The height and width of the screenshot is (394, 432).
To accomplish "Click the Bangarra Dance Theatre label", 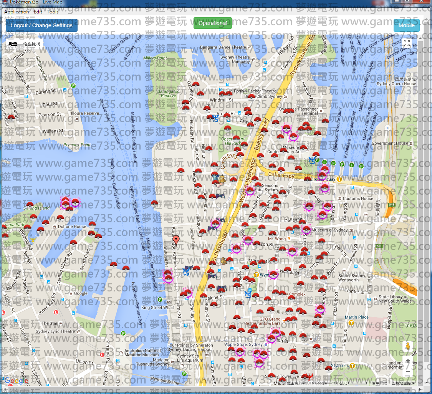I will click(223, 47).
